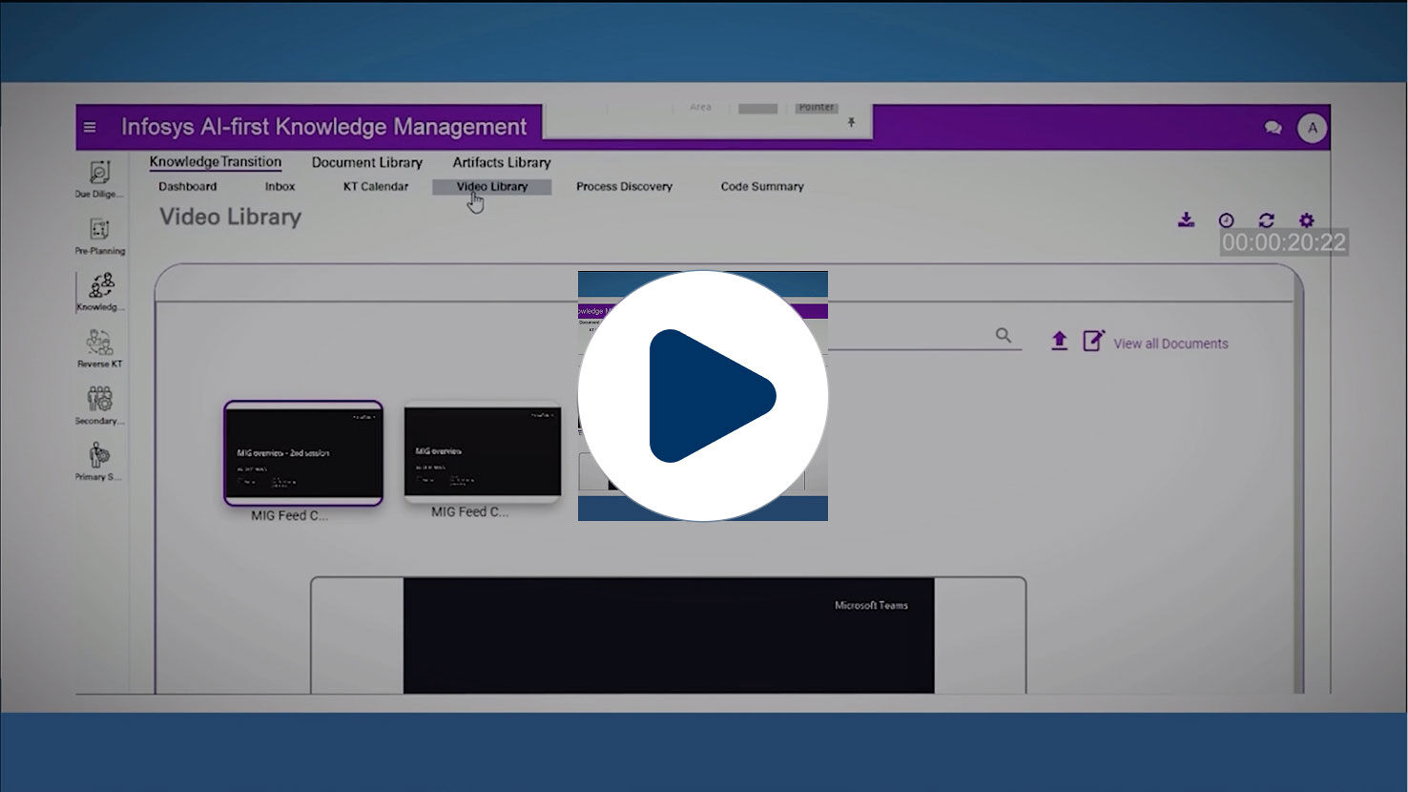Open the KT Calendar sub-tab
Screen dimensions: 1408x792
pyautogui.click(x=376, y=187)
